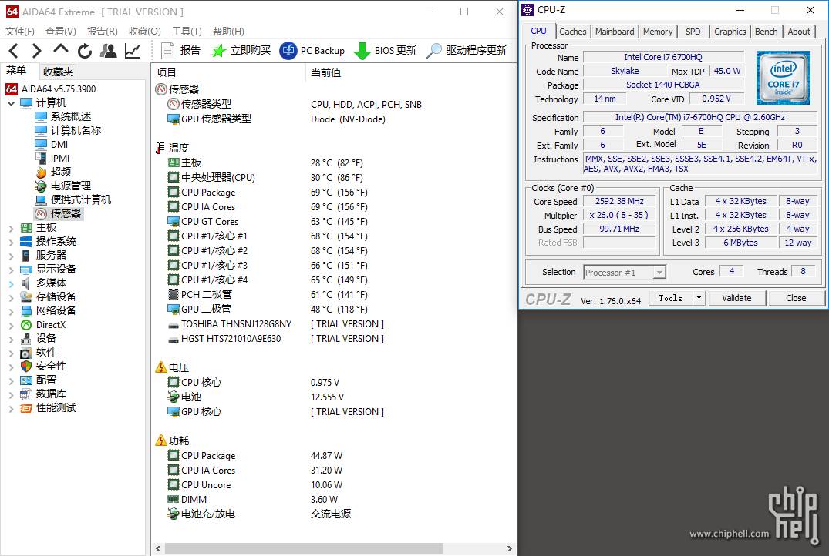Expand the 操作系统 tree node
This screenshot has width=829, height=556.
[11, 242]
